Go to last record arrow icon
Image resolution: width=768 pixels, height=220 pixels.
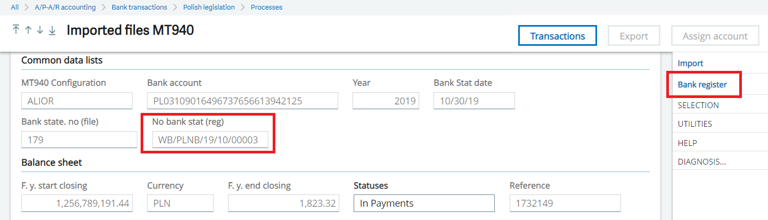pyautogui.click(x=52, y=30)
